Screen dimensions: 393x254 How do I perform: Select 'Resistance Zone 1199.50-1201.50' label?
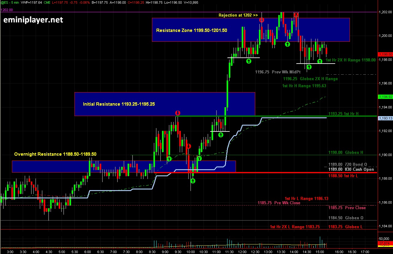[192, 30]
